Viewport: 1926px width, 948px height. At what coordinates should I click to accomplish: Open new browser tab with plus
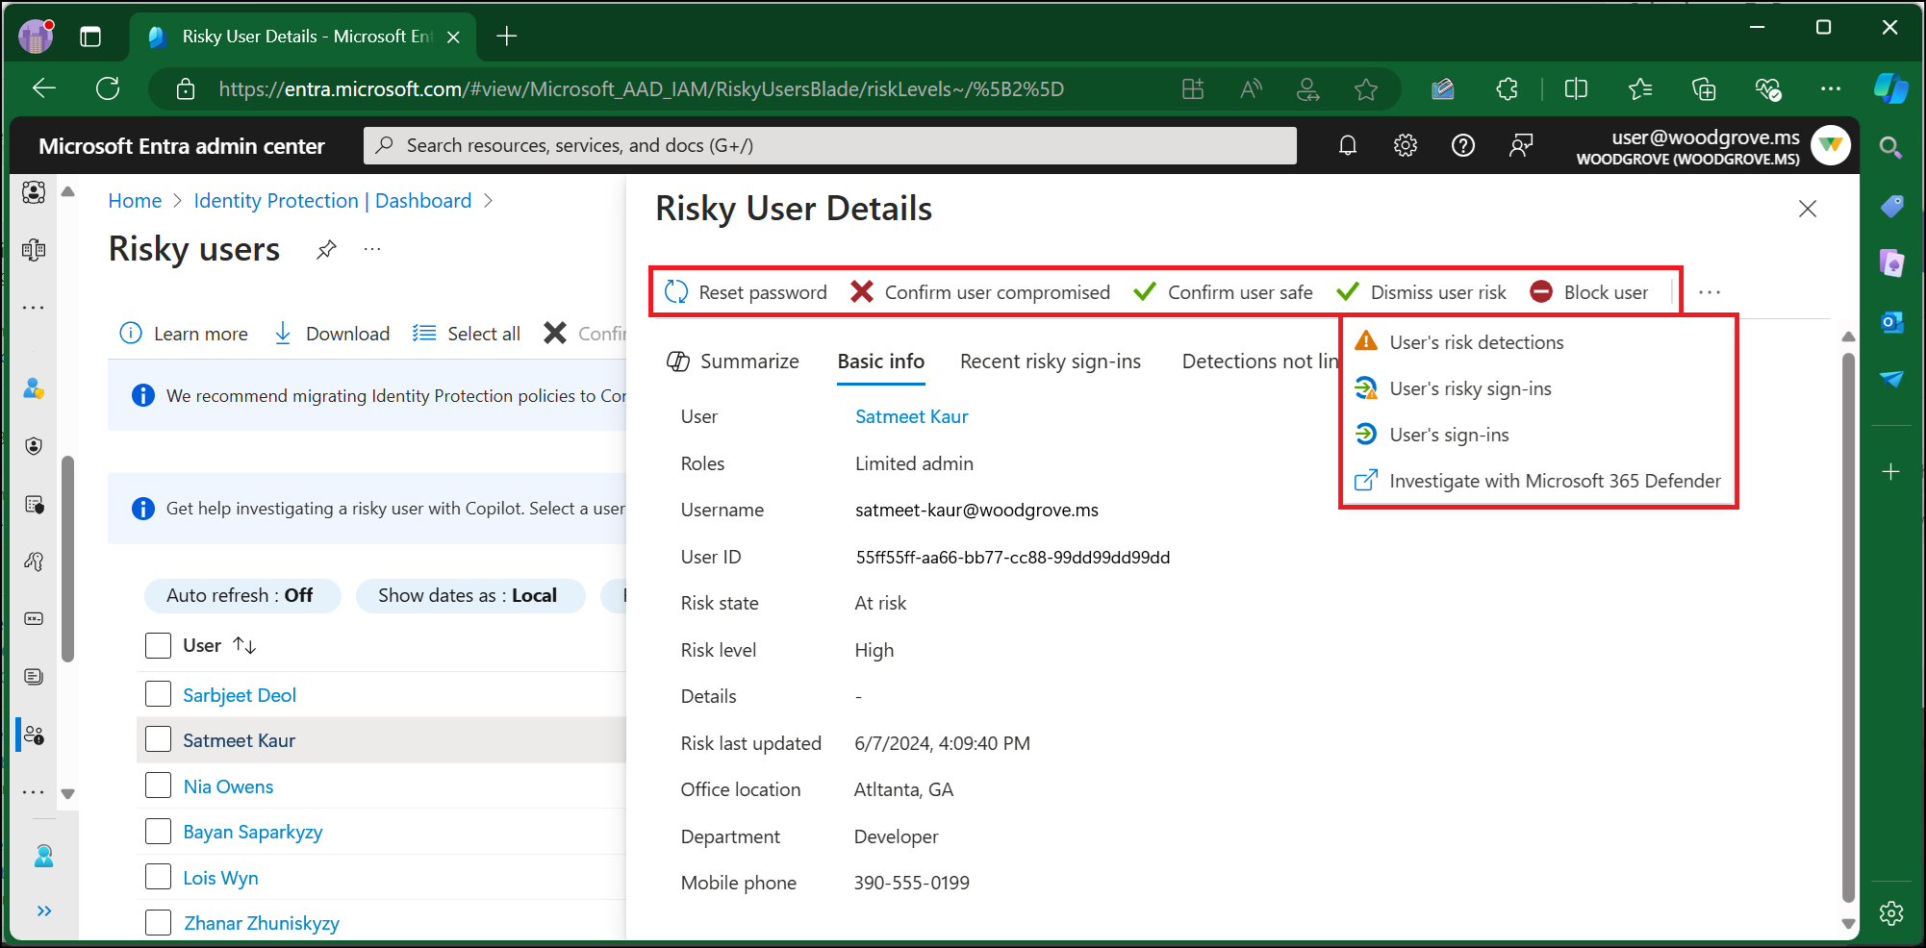click(507, 37)
